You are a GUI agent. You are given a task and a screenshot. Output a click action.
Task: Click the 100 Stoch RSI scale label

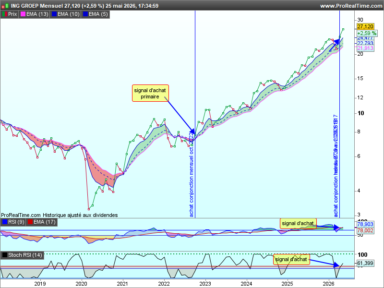(x=362, y=255)
